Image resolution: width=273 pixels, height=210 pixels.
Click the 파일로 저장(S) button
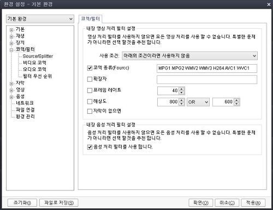(59, 202)
